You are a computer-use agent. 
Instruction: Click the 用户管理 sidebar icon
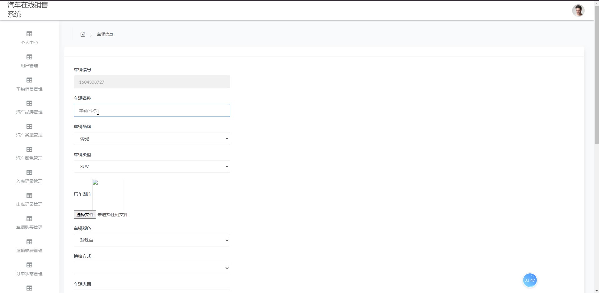(29, 57)
